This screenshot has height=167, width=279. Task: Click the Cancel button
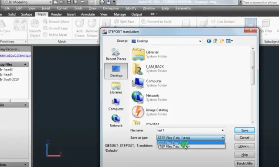coord(245,137)
